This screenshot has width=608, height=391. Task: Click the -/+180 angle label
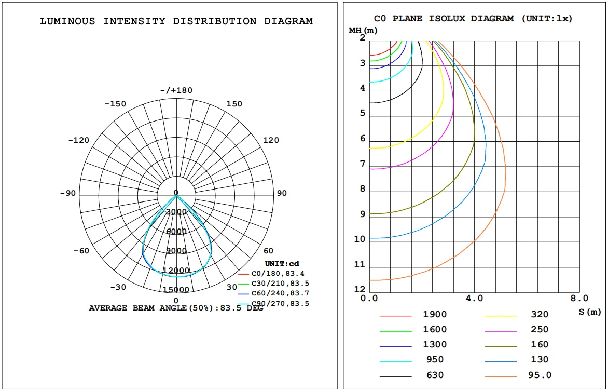pyautogui.click(x=176, y=90)
